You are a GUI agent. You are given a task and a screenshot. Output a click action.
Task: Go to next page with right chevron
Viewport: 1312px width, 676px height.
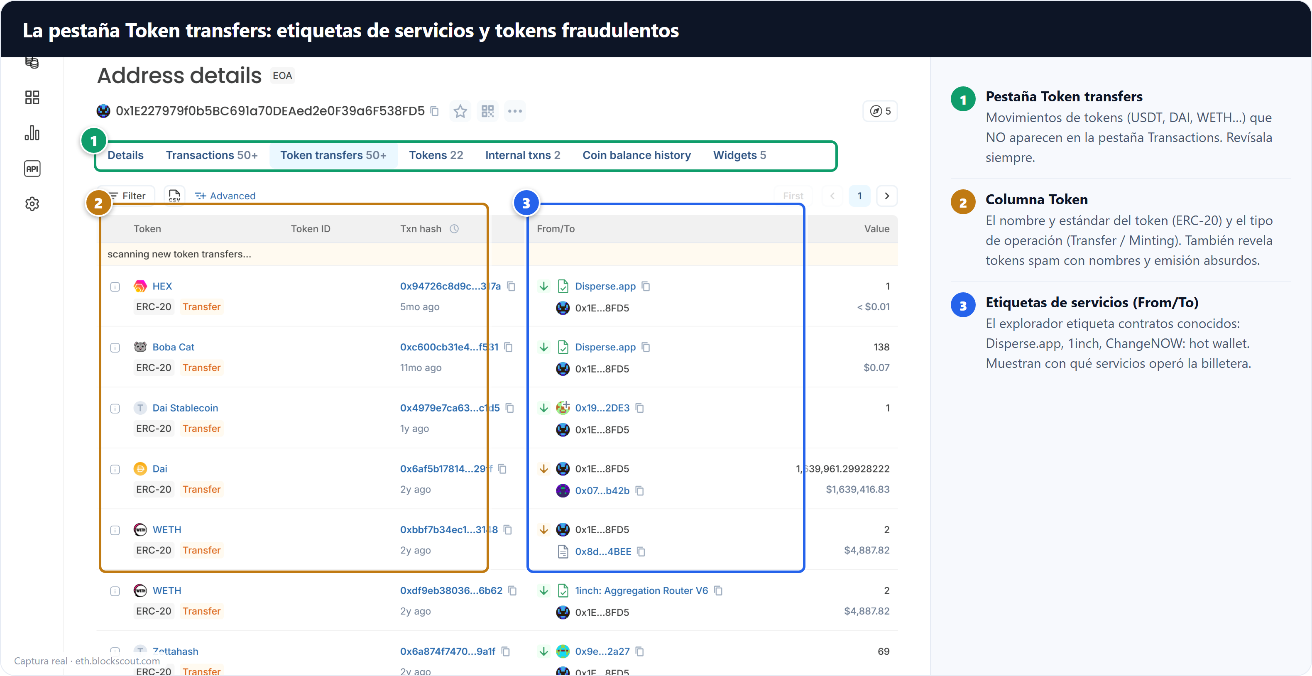[887, 196]
